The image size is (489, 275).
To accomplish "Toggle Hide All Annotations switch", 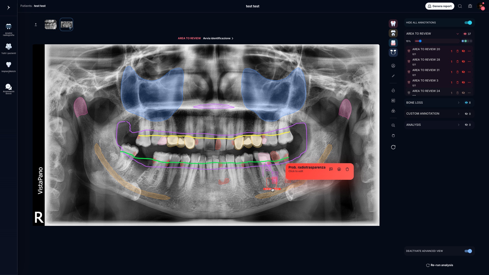I will pyautogui.click(x=468, y=23).
